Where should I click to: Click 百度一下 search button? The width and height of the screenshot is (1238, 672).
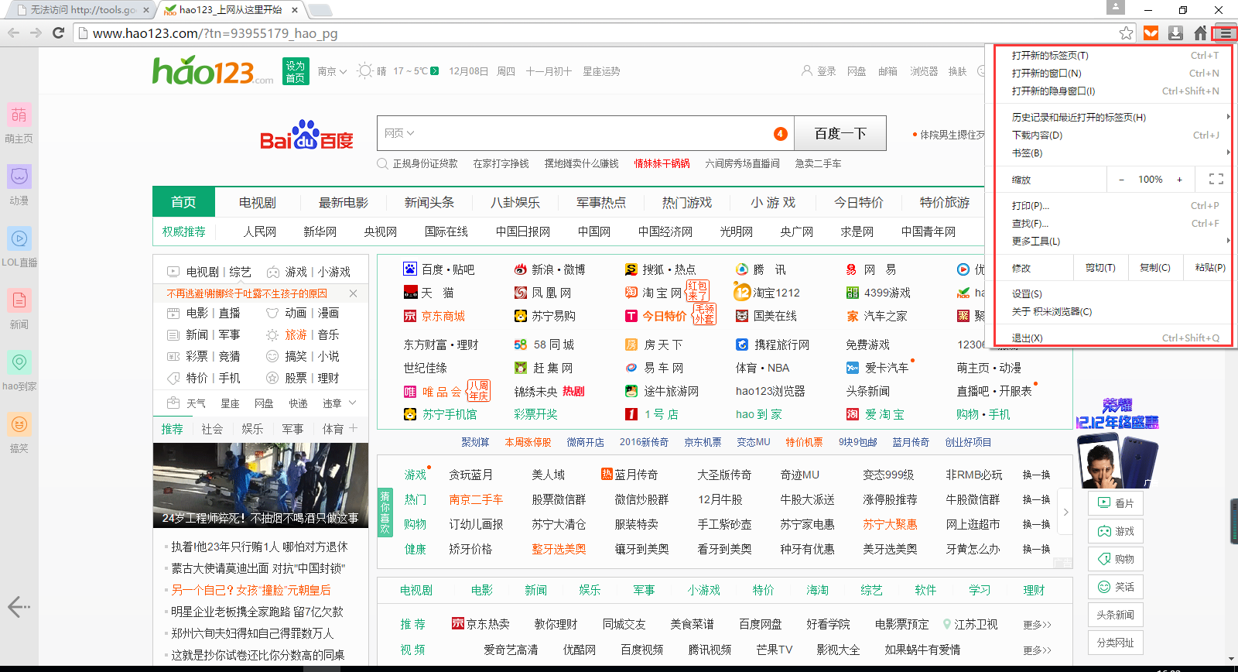(x=840, y=133)
